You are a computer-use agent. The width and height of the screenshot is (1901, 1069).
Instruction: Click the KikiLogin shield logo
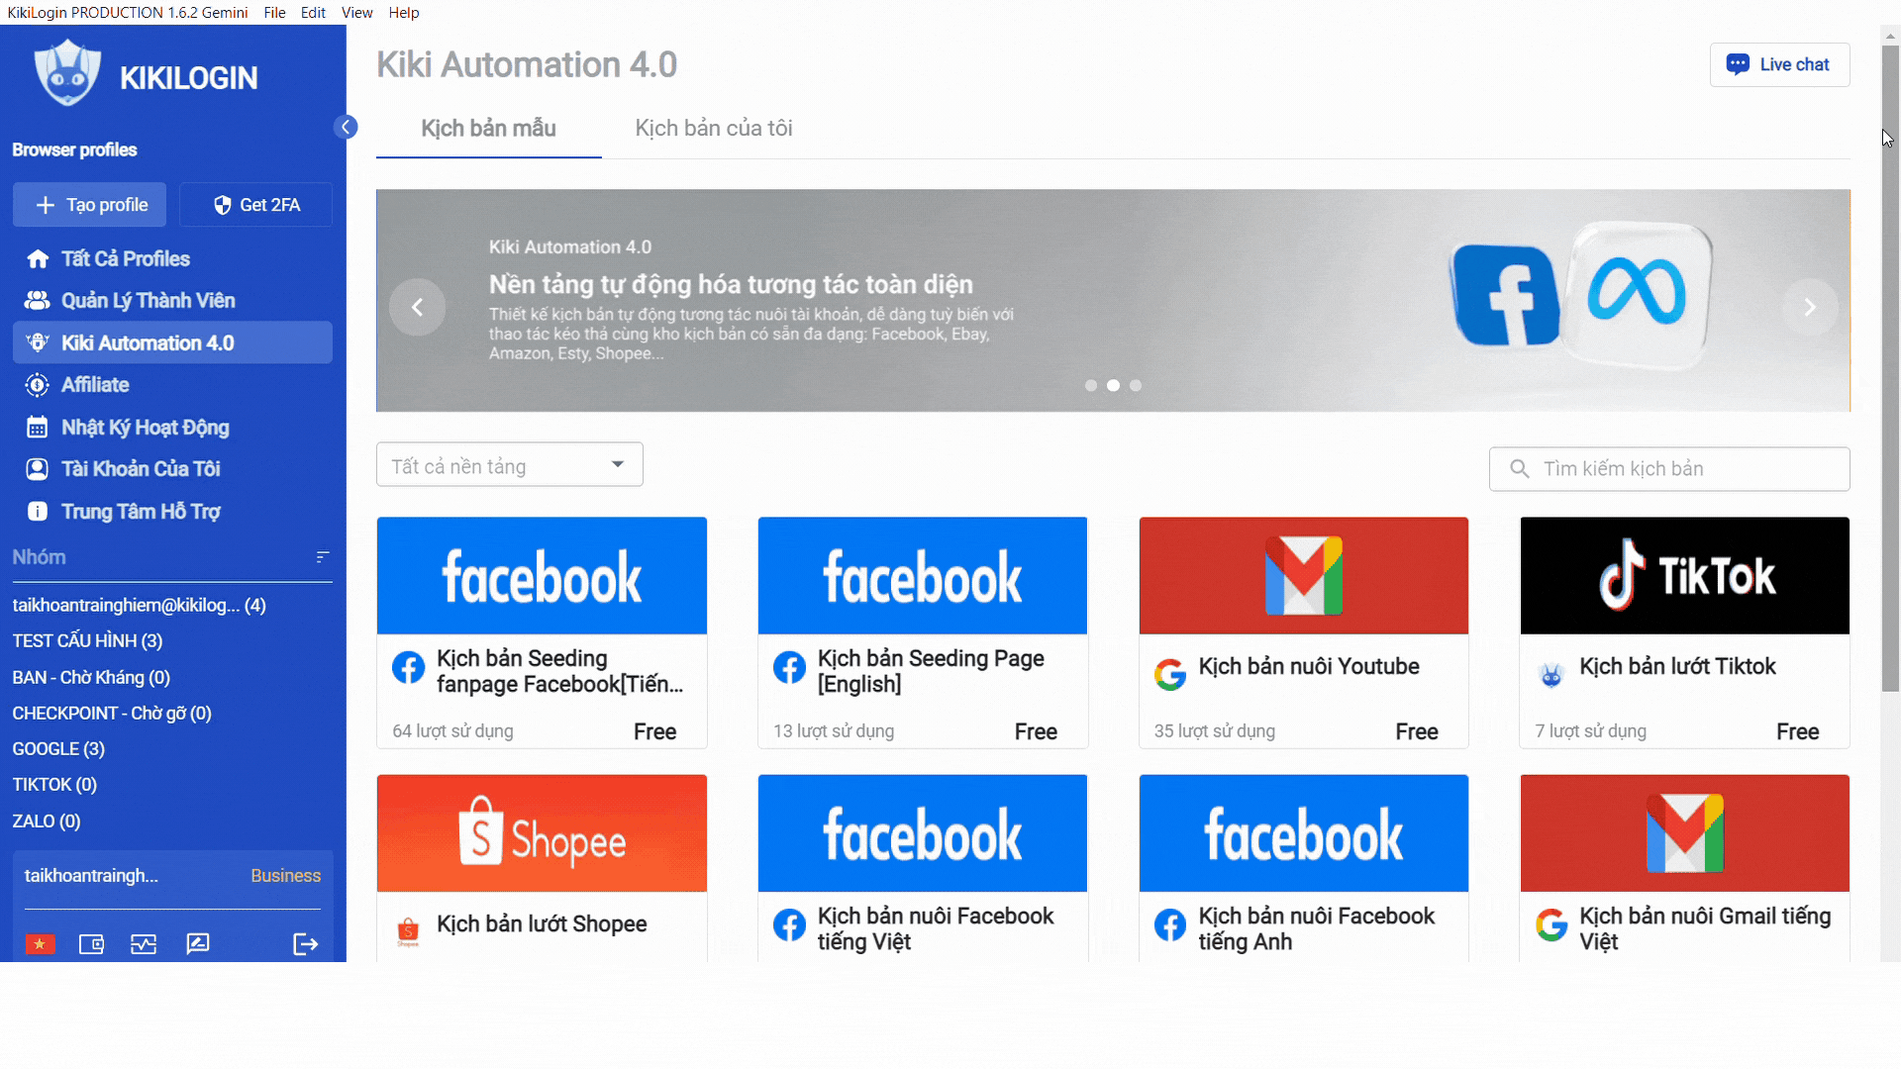point(66,71)
